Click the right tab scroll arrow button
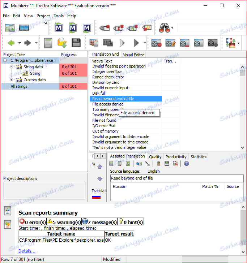The width and height of the screenshot is (247, 263). 103,156
